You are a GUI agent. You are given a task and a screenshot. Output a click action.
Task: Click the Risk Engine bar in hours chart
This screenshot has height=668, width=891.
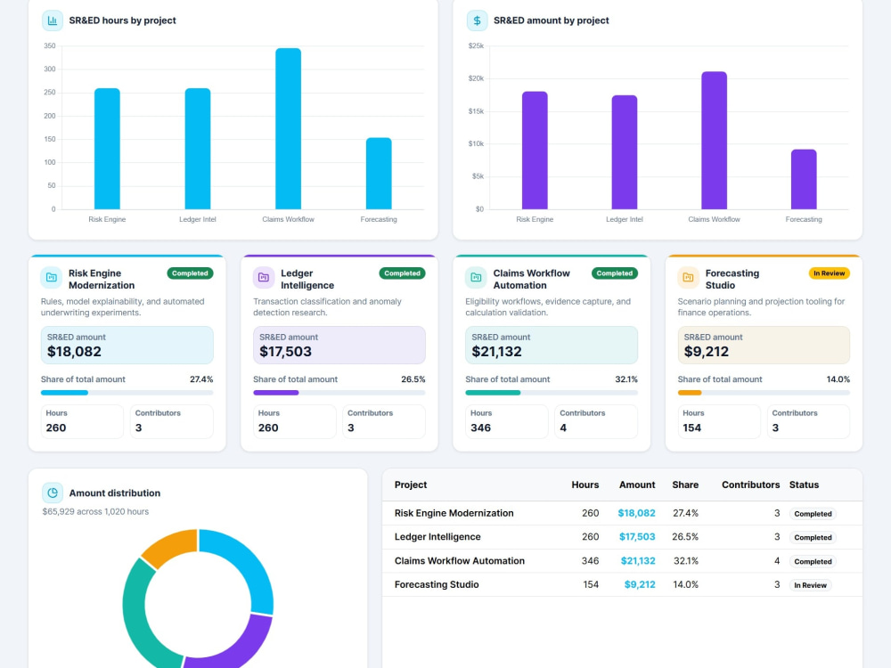click(107, 149)
